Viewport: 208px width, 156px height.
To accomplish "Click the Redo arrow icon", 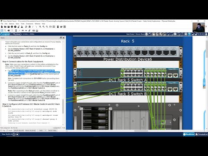I will [36, 27].
